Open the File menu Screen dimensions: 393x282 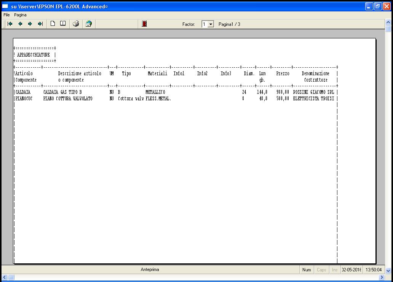[x=6, y=15]
